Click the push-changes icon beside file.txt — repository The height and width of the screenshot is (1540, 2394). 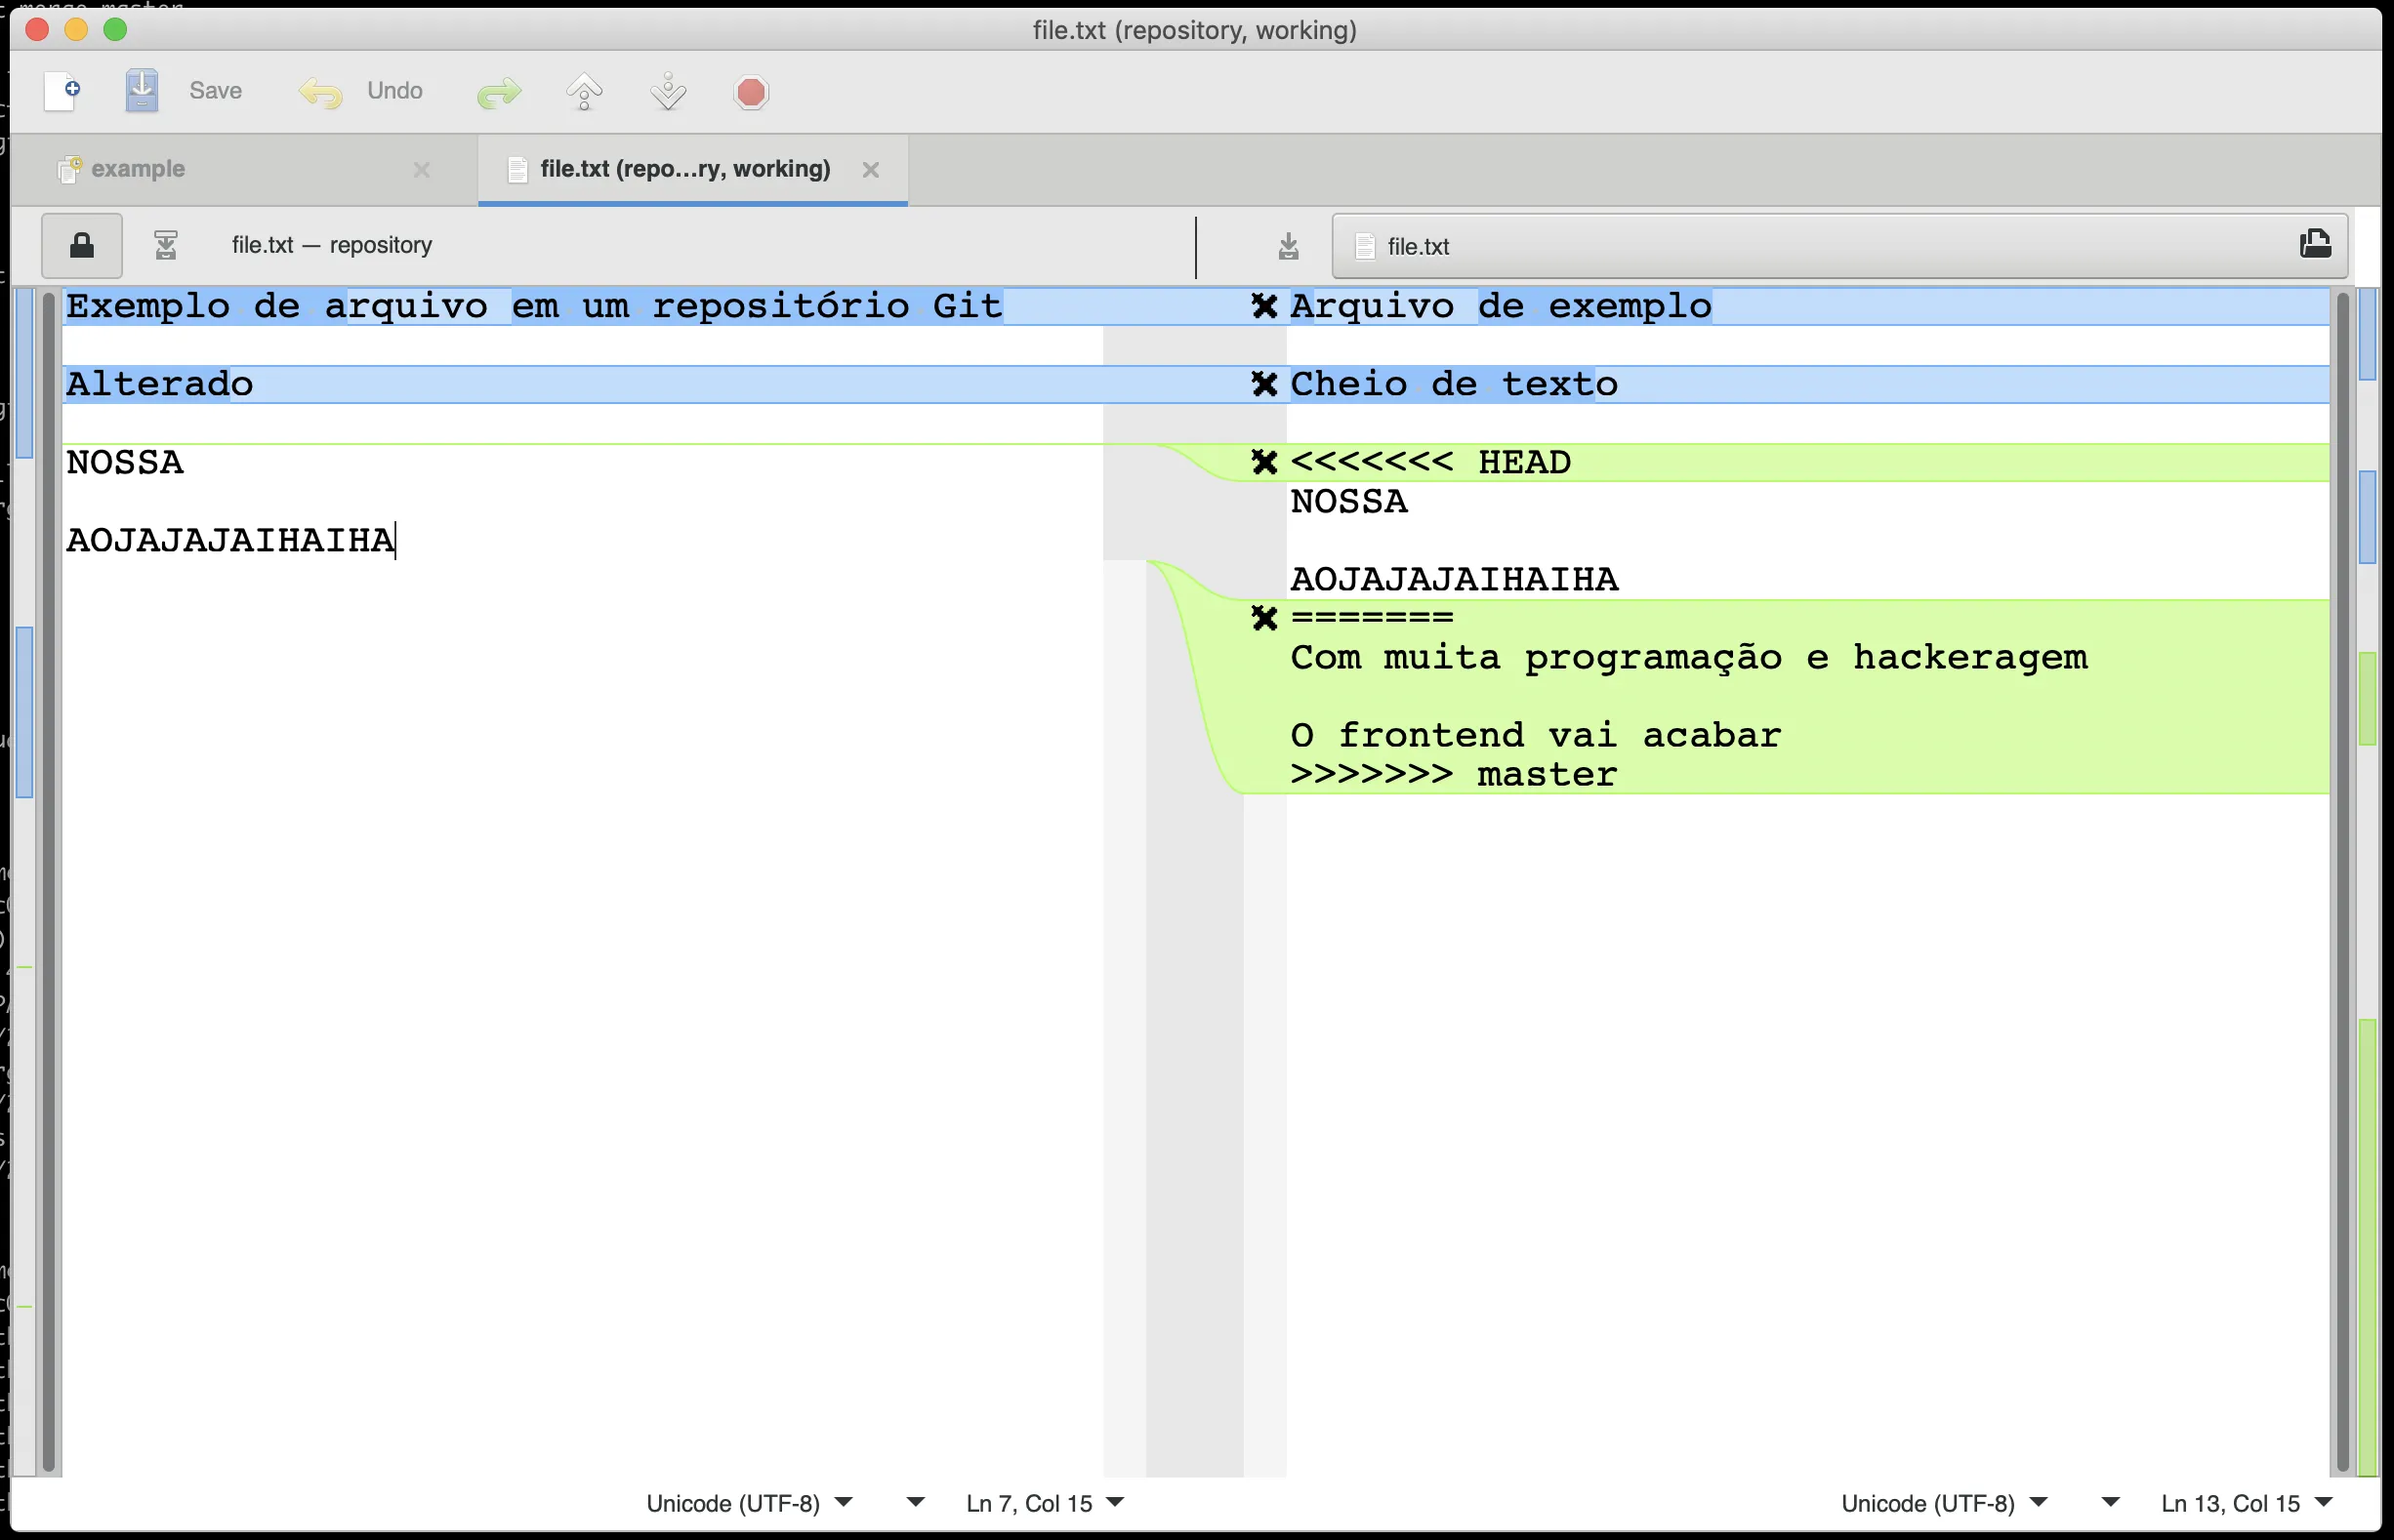(x=166, y=245)
